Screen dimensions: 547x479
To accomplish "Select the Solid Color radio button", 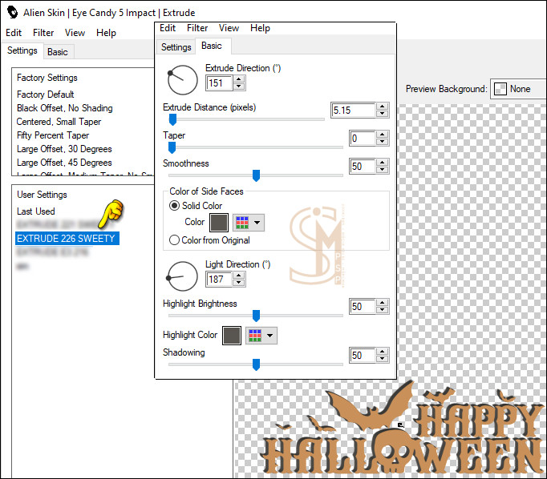I will [x=175, y=206].
